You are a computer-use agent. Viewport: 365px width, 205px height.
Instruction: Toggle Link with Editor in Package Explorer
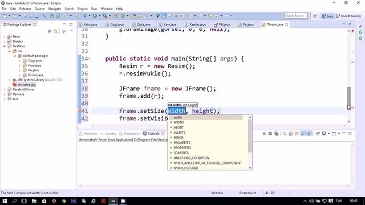click(x=56, y=31)
